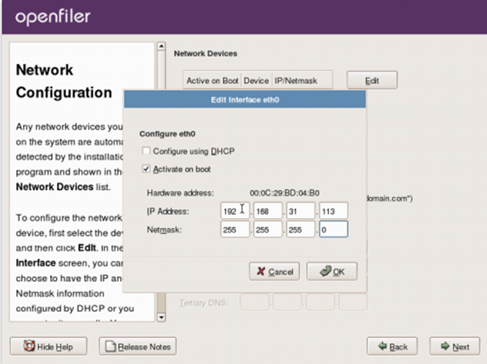Confirm interface settings with OK button
The height and width of the screenshot is (364, 487).
click(x=332, y=271)
